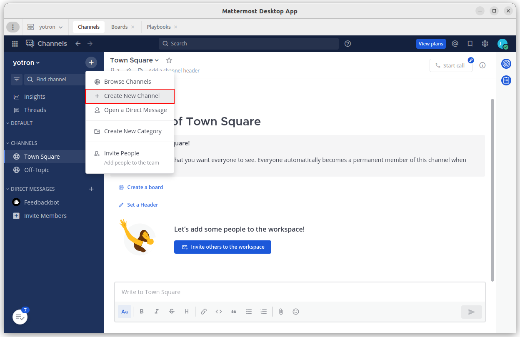Attach a file with paperclip
The image size is (520, 337).
pos(281,312)
